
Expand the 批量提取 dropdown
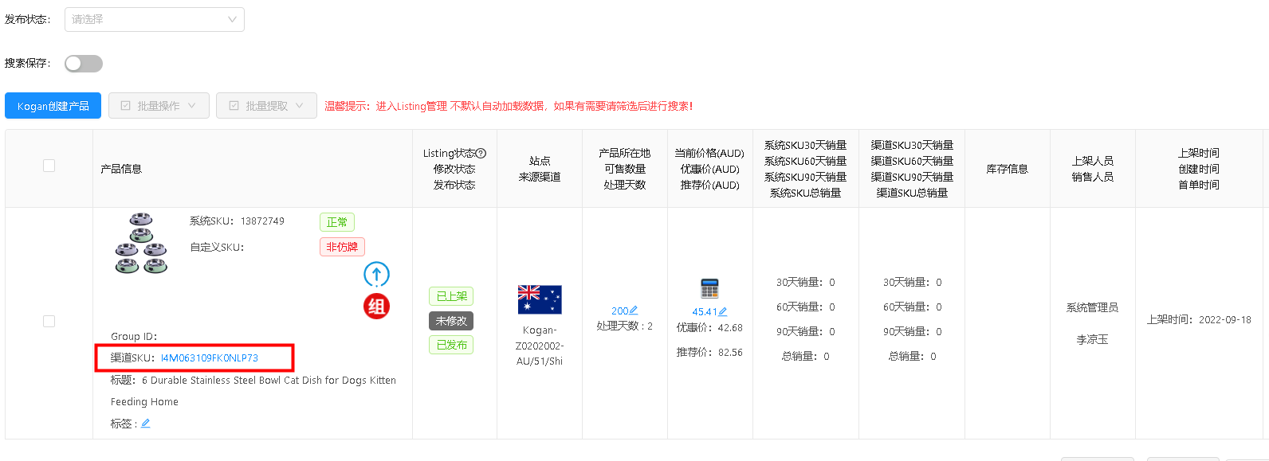coord(266,106)
